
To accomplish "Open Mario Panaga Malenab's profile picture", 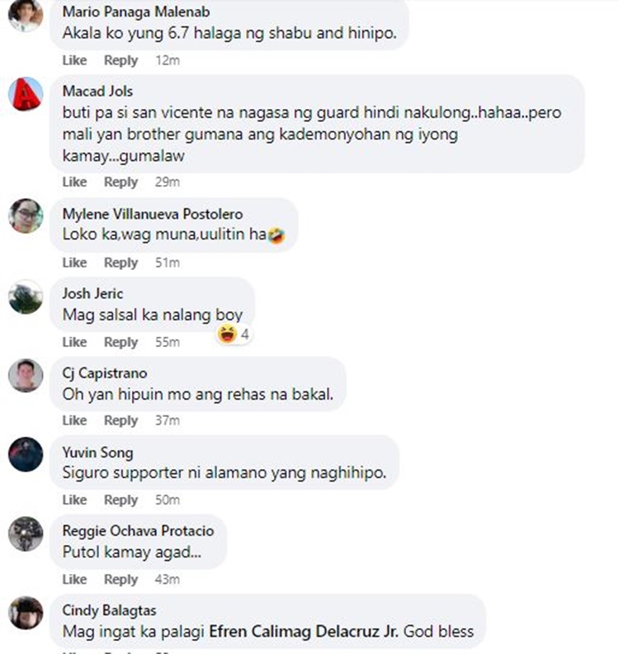I will 26,15.
